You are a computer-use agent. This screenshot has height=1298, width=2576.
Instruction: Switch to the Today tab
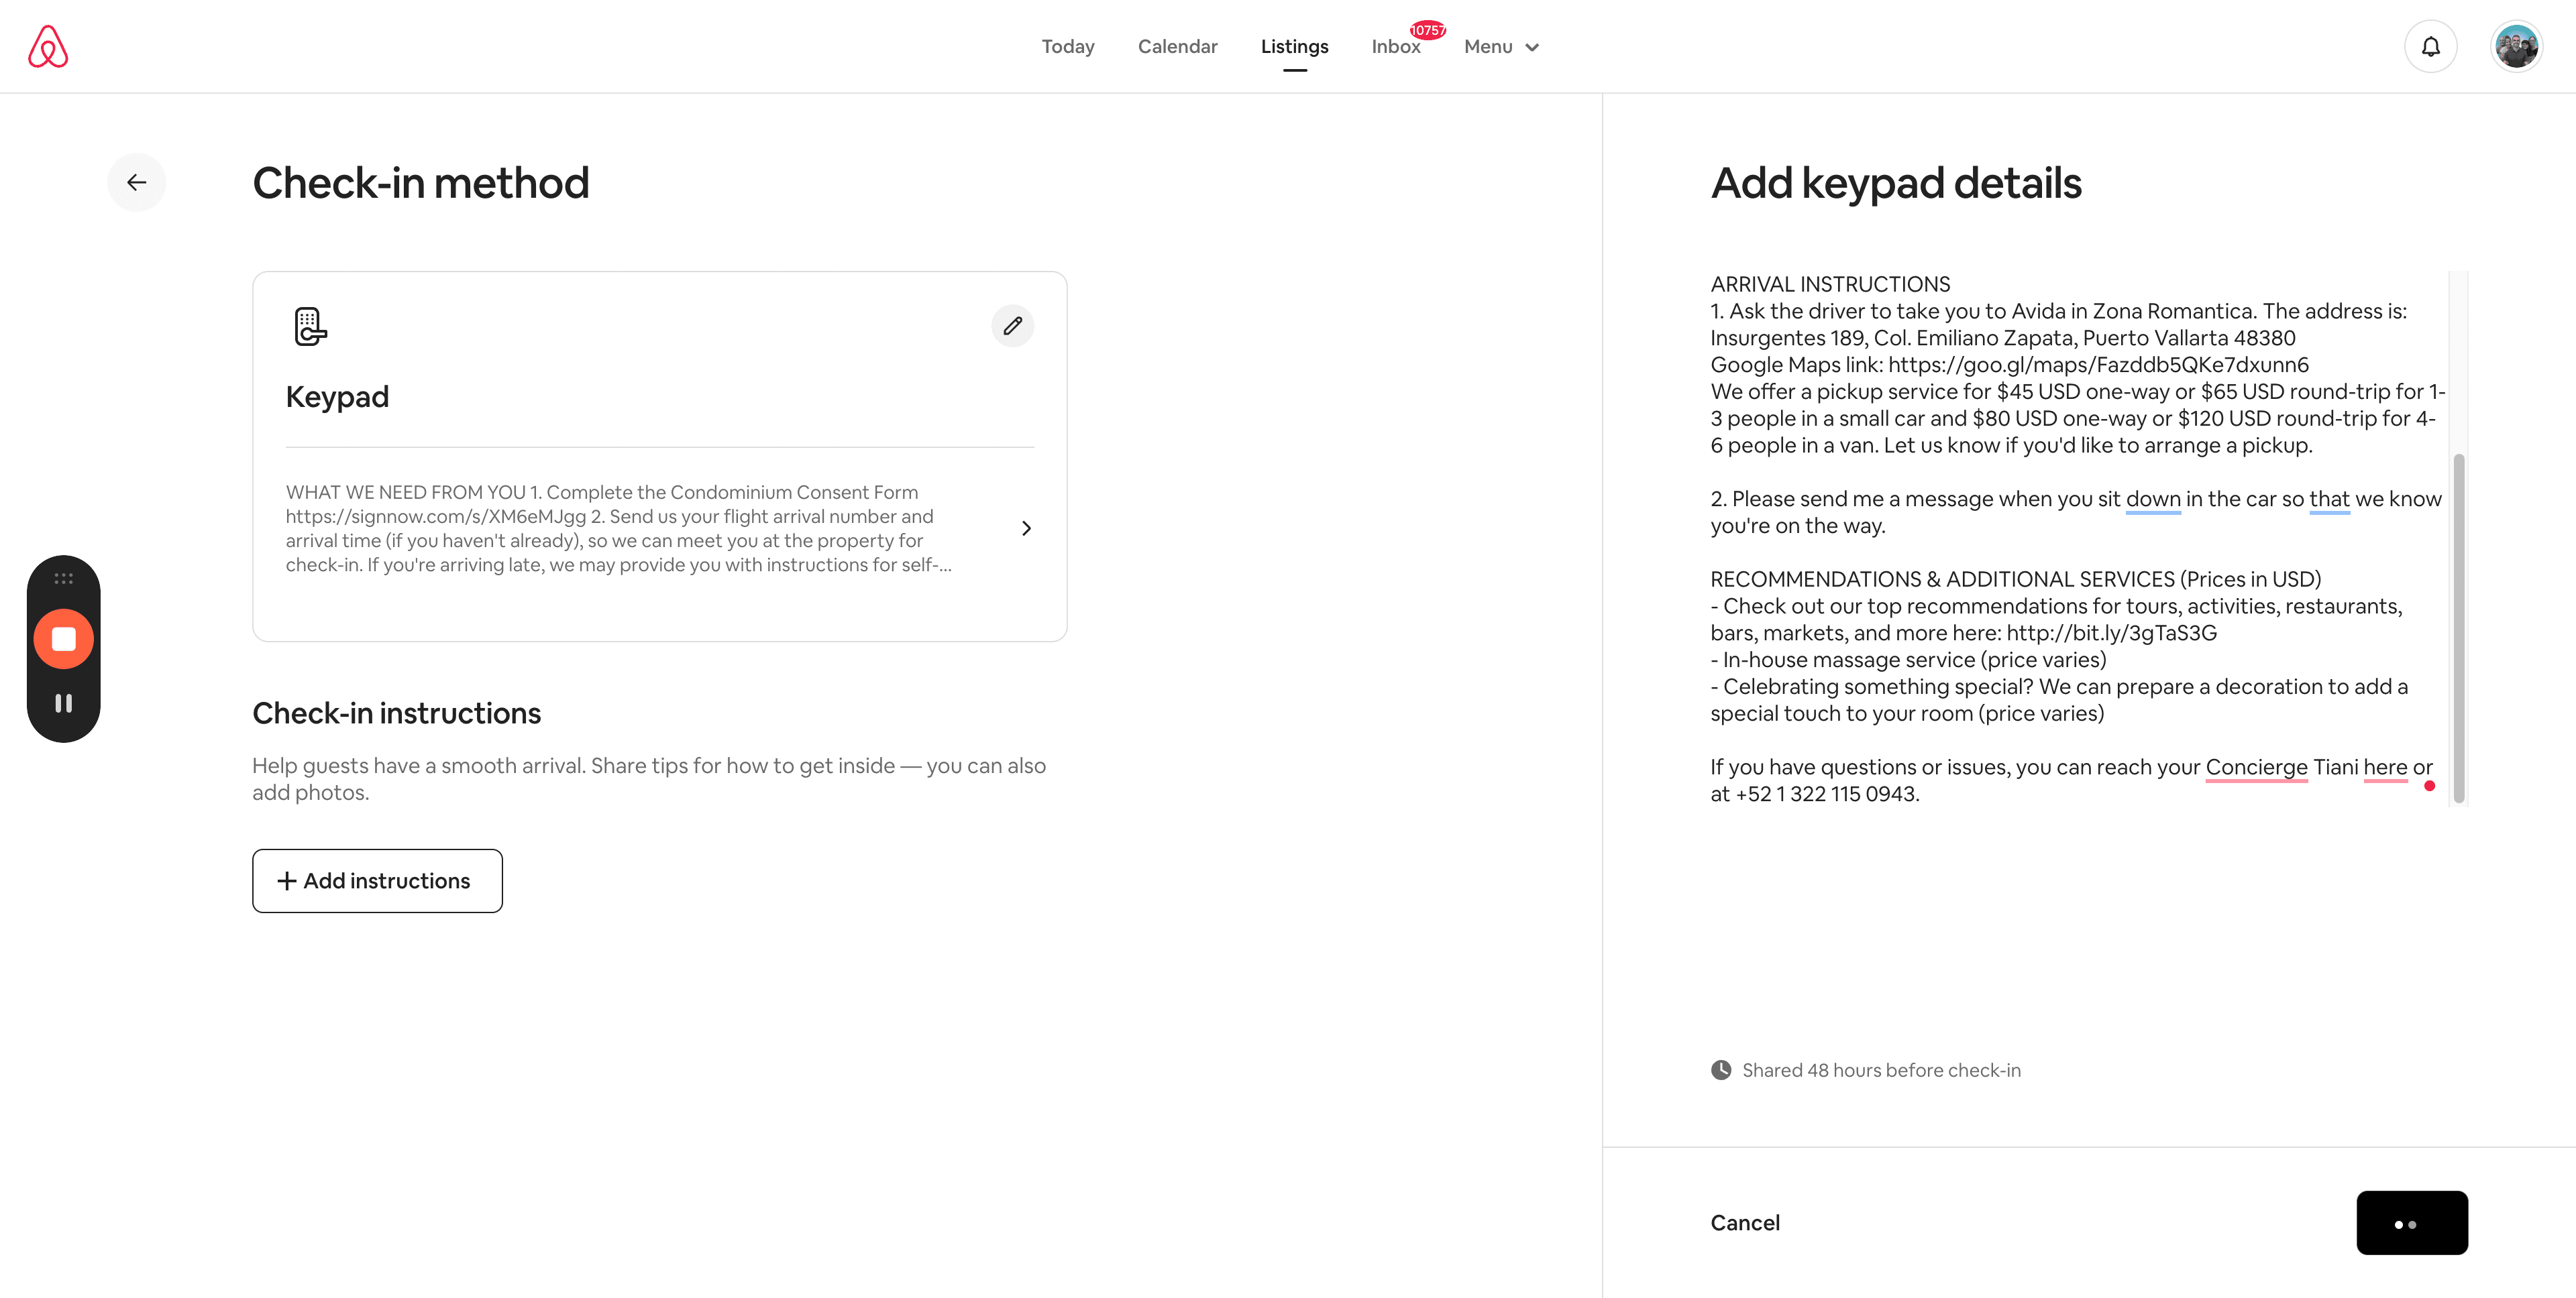(x=1067, y=46)
